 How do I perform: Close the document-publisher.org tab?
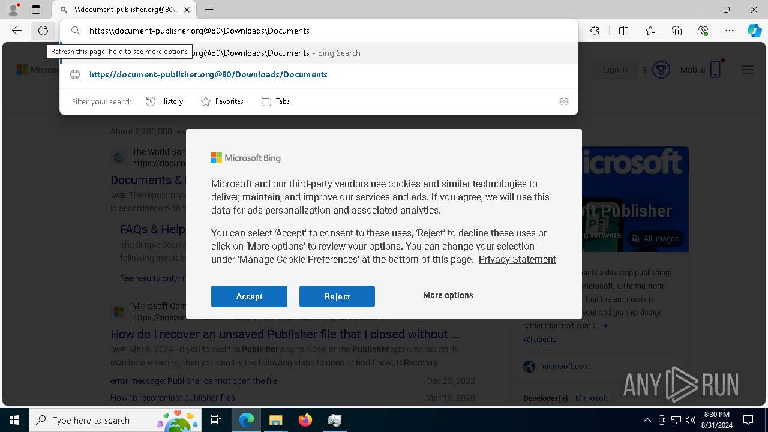pyautogui.click(x=187, y=10)
